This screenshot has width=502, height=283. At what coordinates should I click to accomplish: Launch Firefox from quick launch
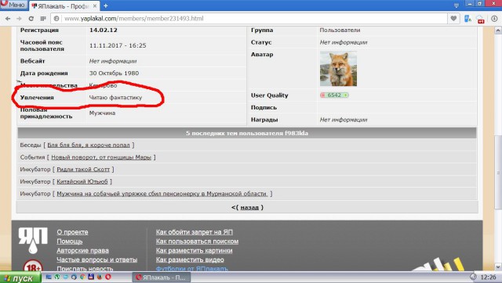tap(100, 277)
